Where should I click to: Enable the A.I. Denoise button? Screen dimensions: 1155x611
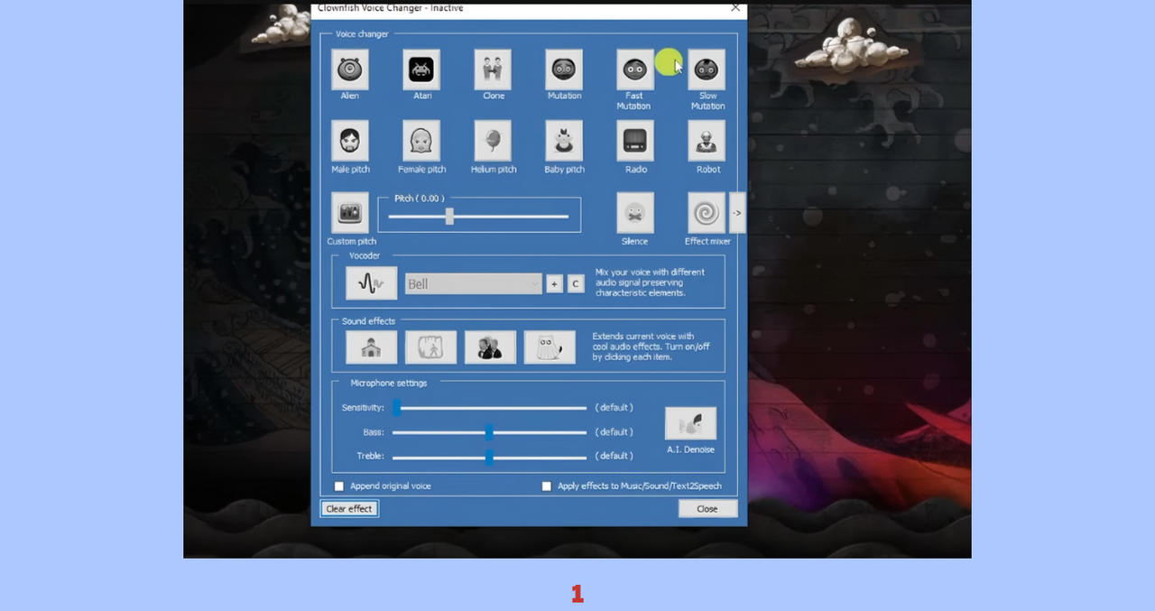point(690,423)
